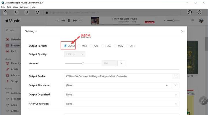Pause the playing song

coord(69,20)
